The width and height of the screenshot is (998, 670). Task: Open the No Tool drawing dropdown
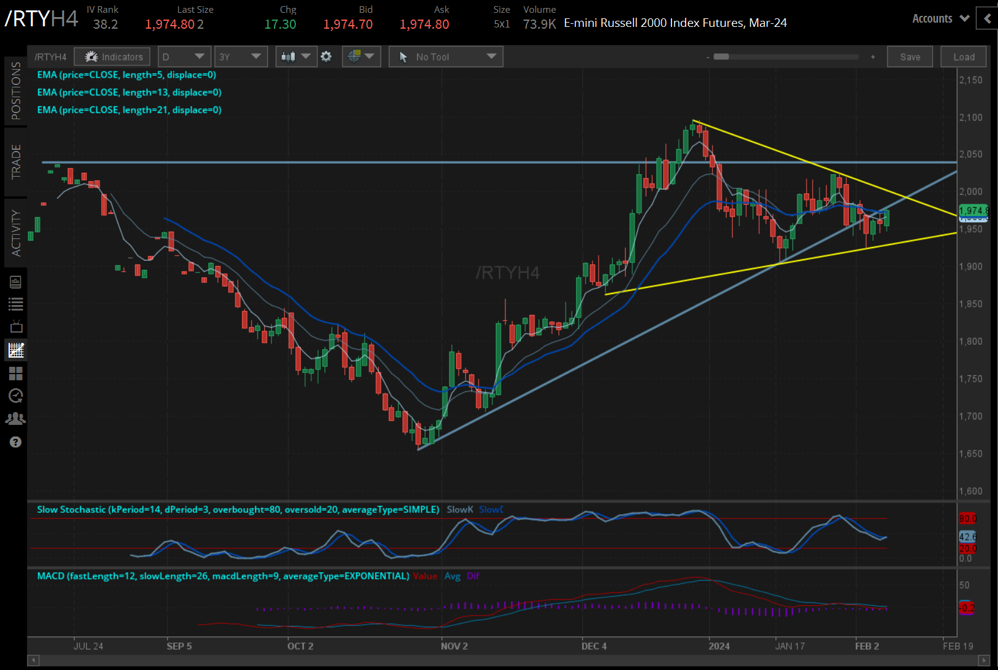(445, 56)
